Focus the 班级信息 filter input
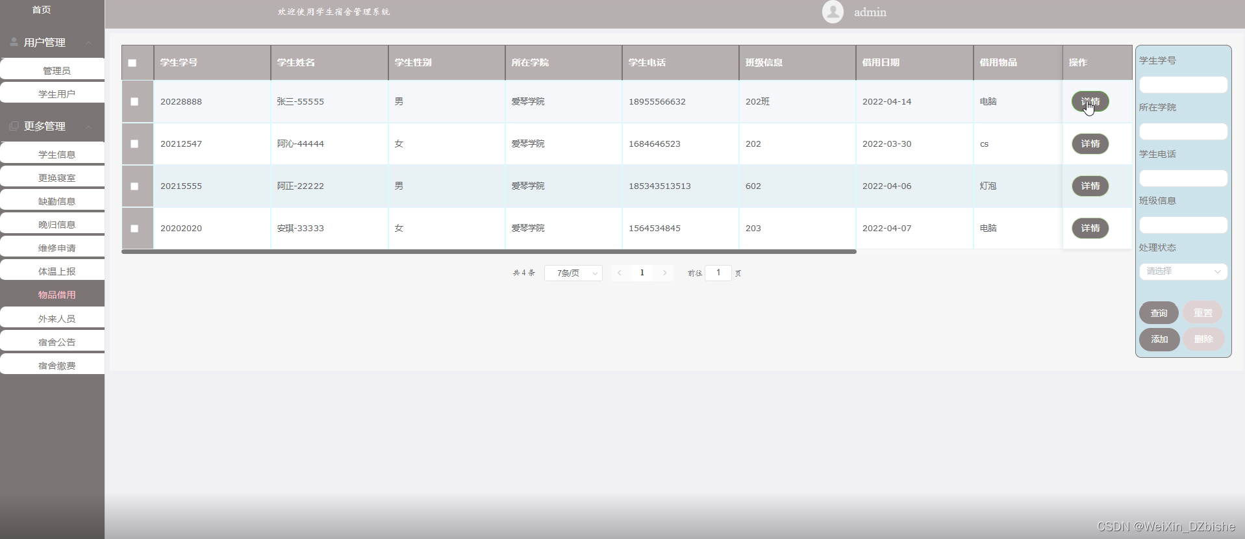1245x539 pixels. click(x=1183, y=225)
